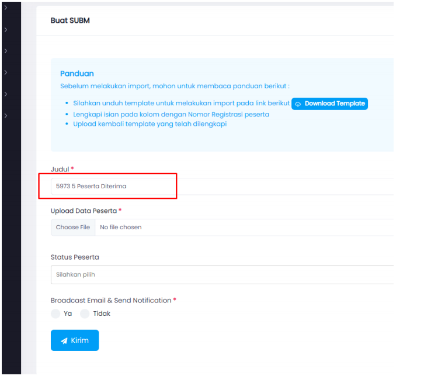This screenshot has height=379, width=438.
Task: Expand the first sidebar chevron from top
Action: [x=6, y=8]
